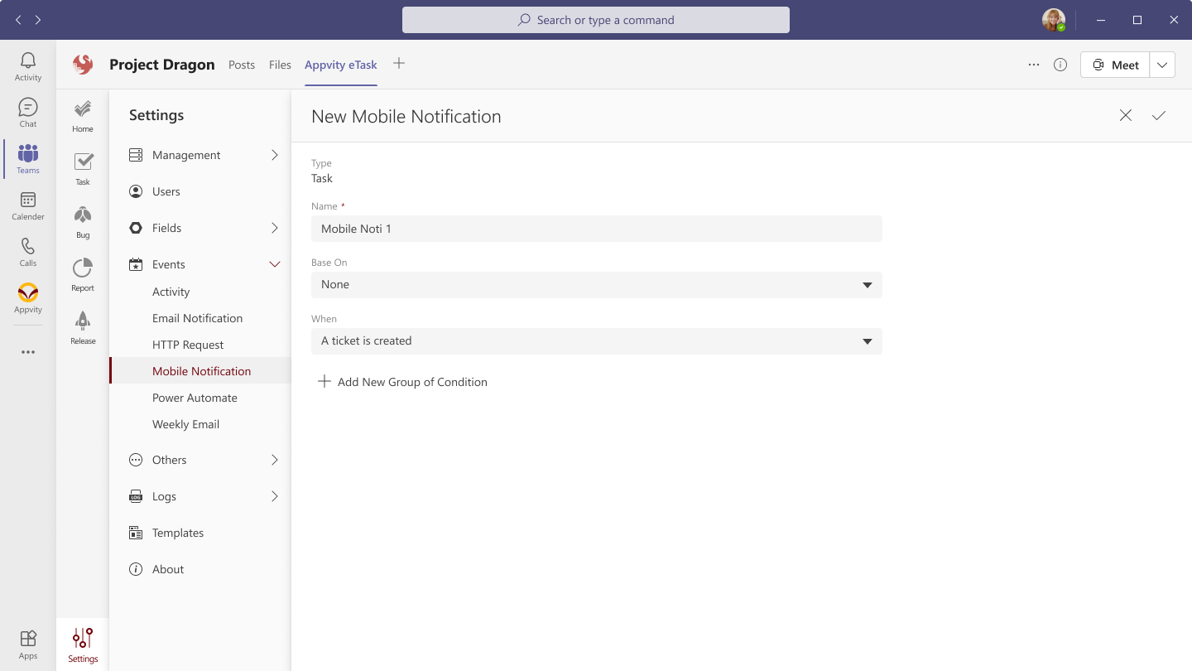Click the Name input field
This screenshot has width=1192, height=671.
tap(596, 229)
